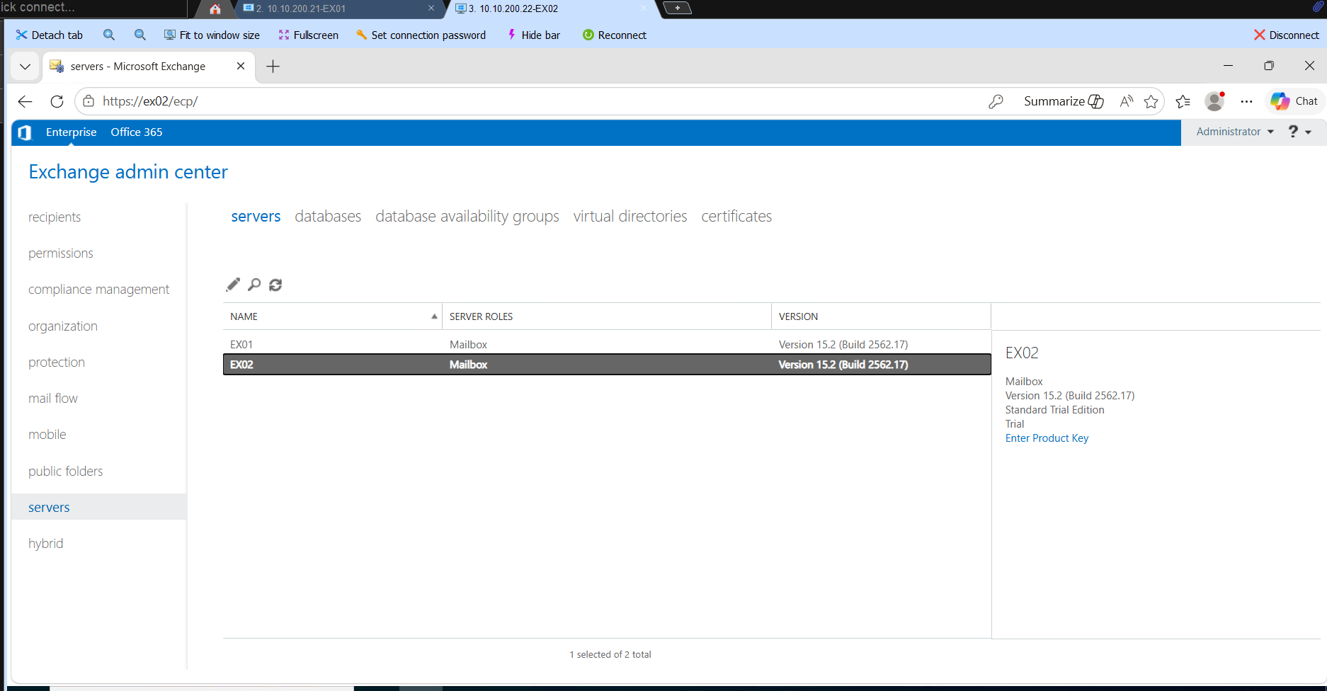Click Set connection password
The width and height of the screenshot is (1327, 691).
pos(421,35)
